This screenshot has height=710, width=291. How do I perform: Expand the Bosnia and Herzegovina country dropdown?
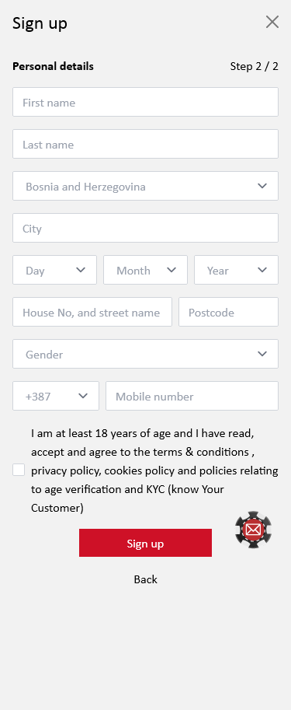(x=146, y=186)
